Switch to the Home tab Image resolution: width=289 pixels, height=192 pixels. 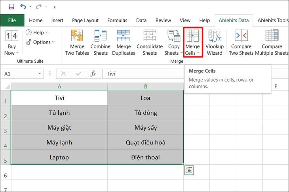[36, 20]
